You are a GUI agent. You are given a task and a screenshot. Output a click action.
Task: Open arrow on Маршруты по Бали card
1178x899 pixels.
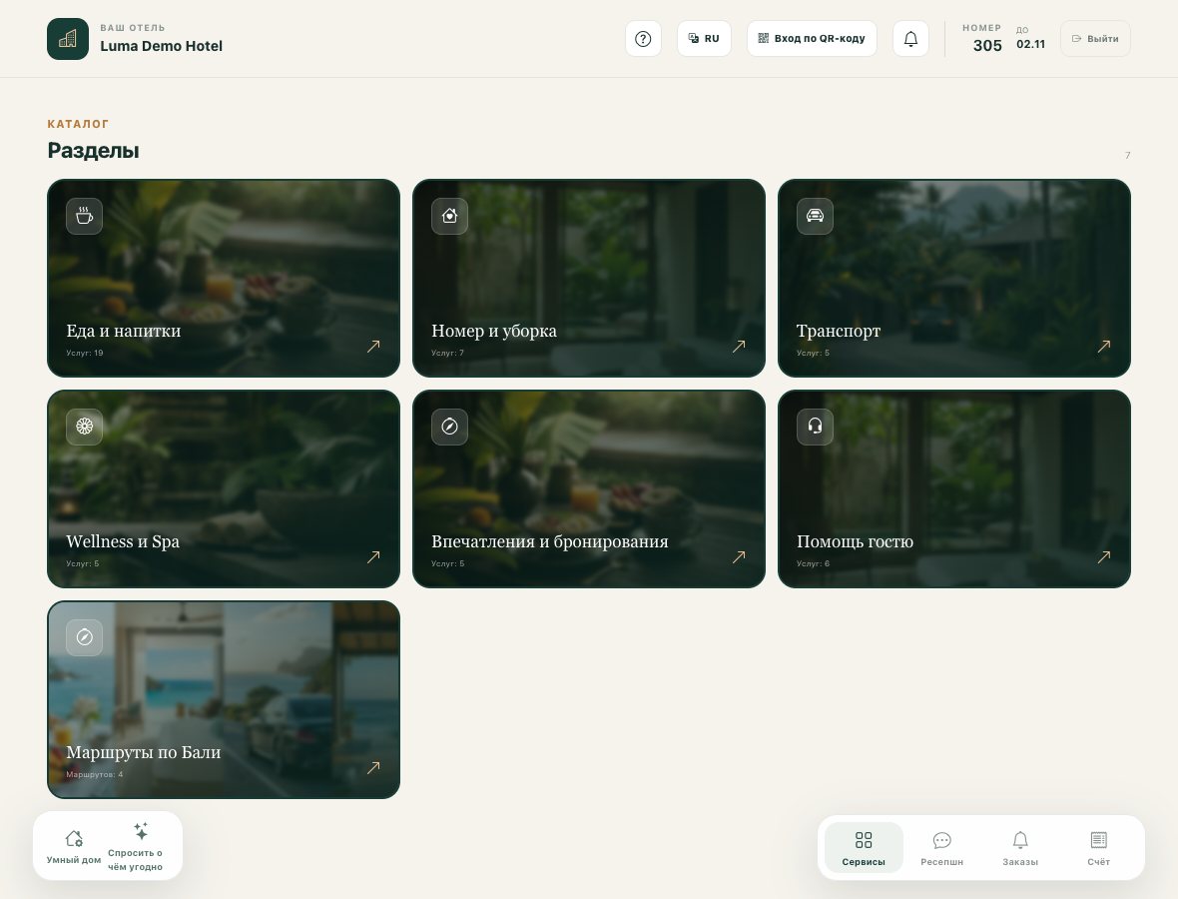tap(373, 767)
